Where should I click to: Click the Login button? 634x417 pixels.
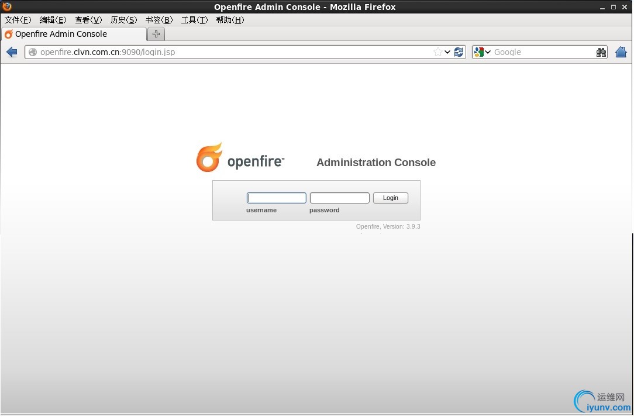pyautogui.click(x=391, y=198)
